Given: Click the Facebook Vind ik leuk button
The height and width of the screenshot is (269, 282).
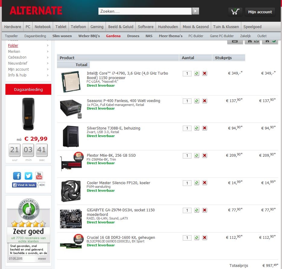Looking at the screenshot, I should point(24,185).
